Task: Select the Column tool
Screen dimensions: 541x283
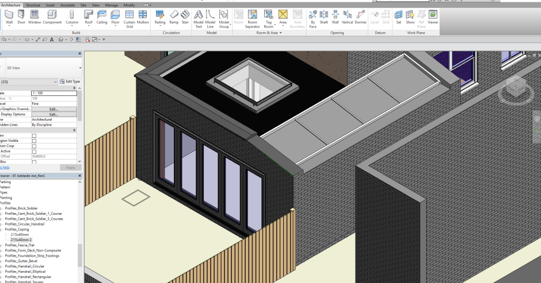Action: tap(72, 17)
